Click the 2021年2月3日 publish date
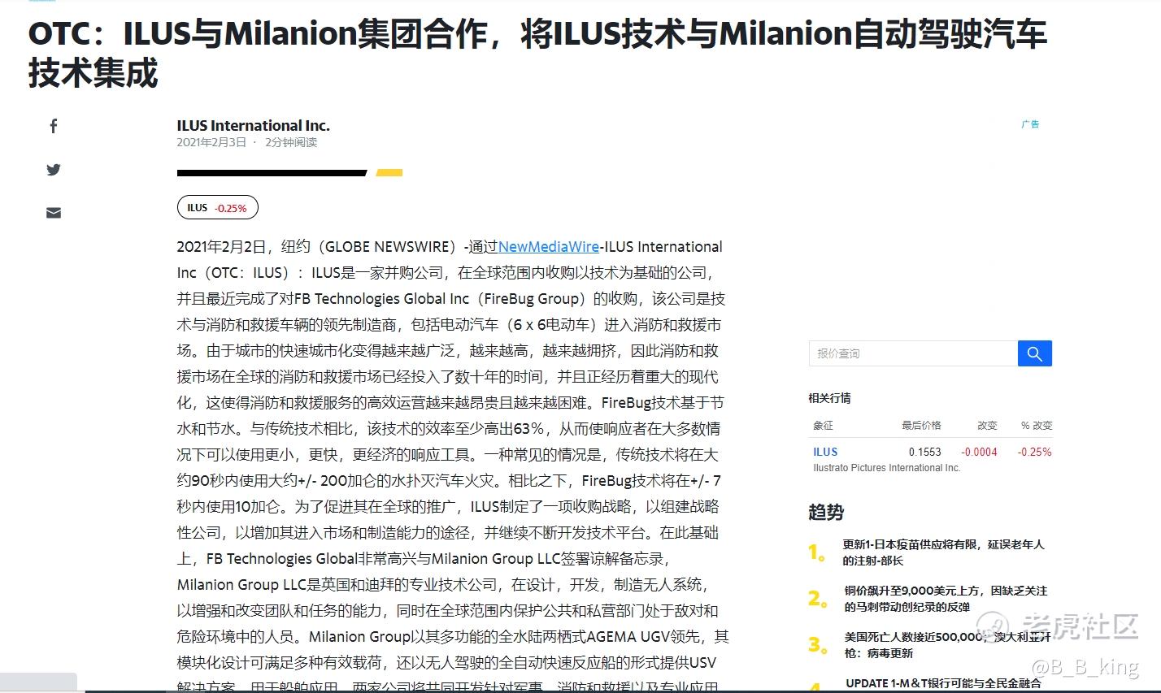Viewport: 1161px width, 693px height. coord(211,142)
